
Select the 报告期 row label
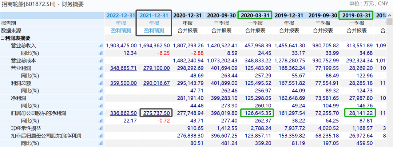pyautogui.click(x=8, y=23)
